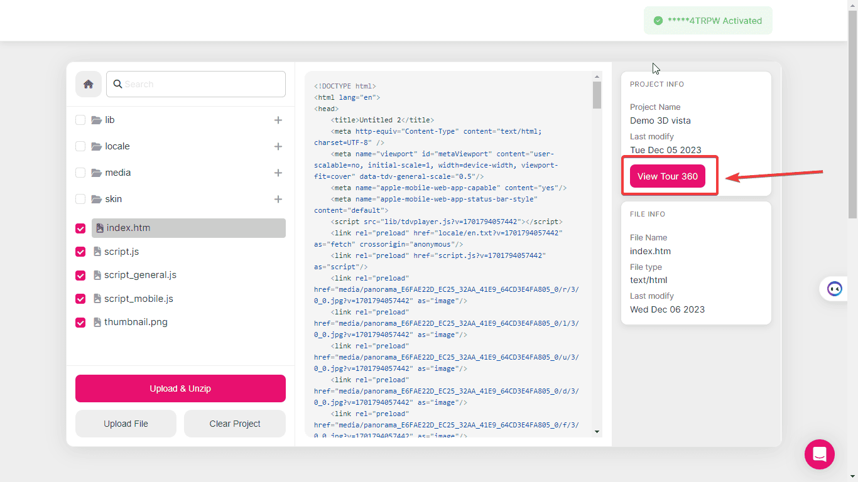This screenshot has width=858, height=482.
Task: Click the home icon button
Action: click(89, 84)
